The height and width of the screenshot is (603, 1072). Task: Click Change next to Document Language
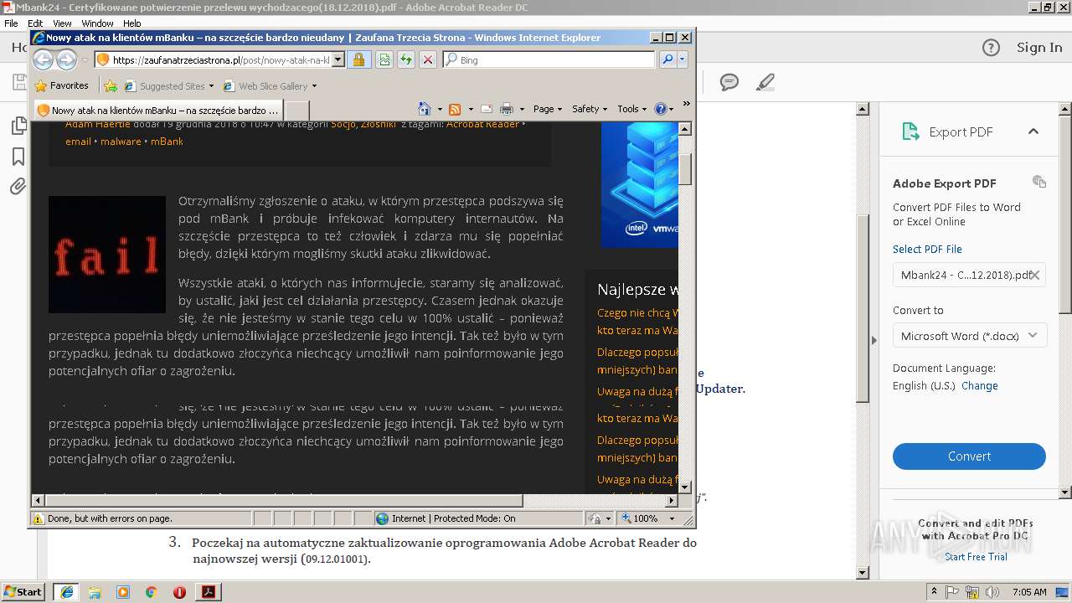click(979, 386)
